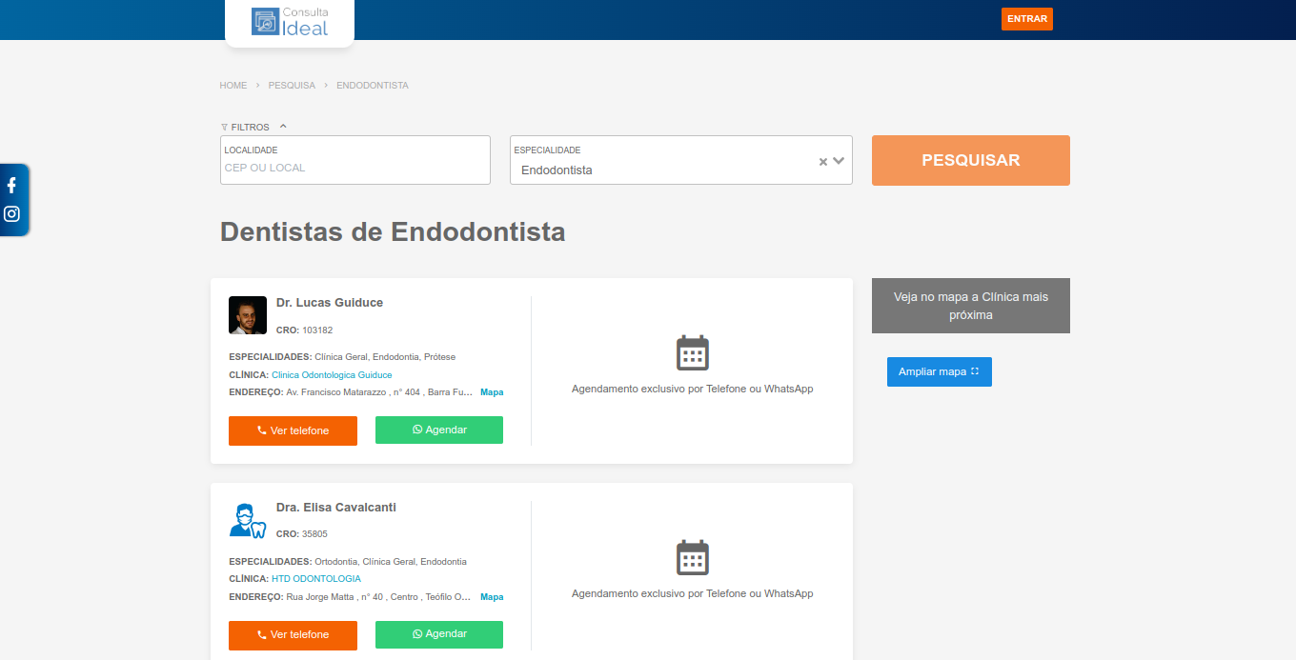
Task: Click the Pesquisar button
Action: click(x=971, y=160)
